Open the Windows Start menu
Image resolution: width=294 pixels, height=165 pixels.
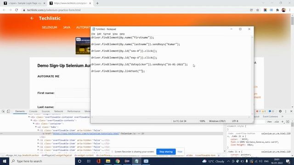tap(5, 161)
